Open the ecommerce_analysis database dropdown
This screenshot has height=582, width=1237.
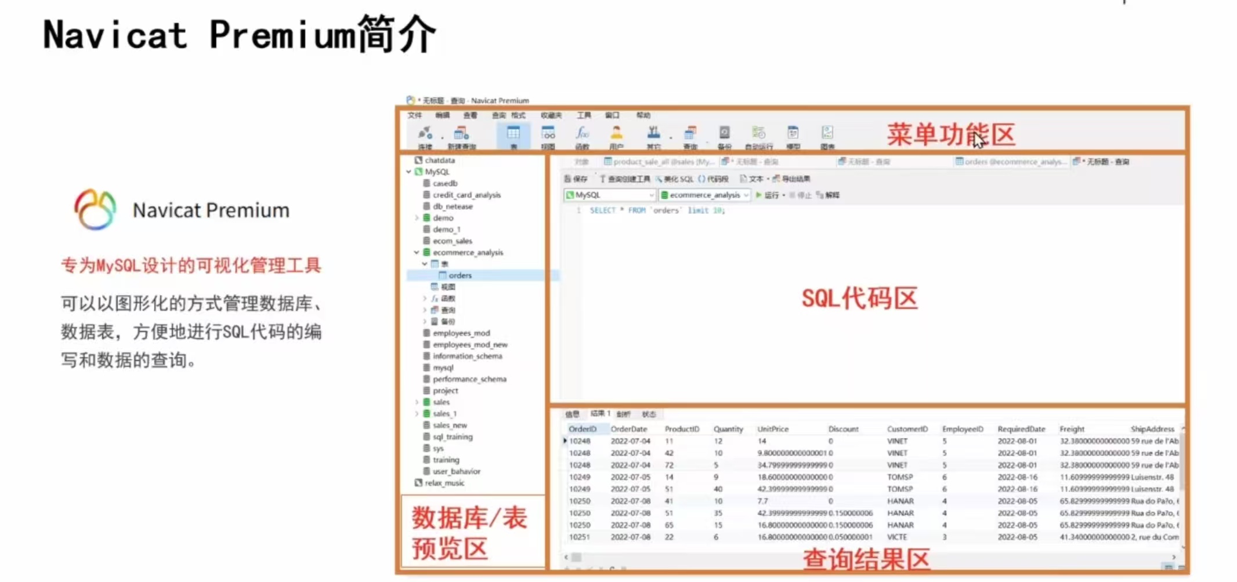[704, 195]
